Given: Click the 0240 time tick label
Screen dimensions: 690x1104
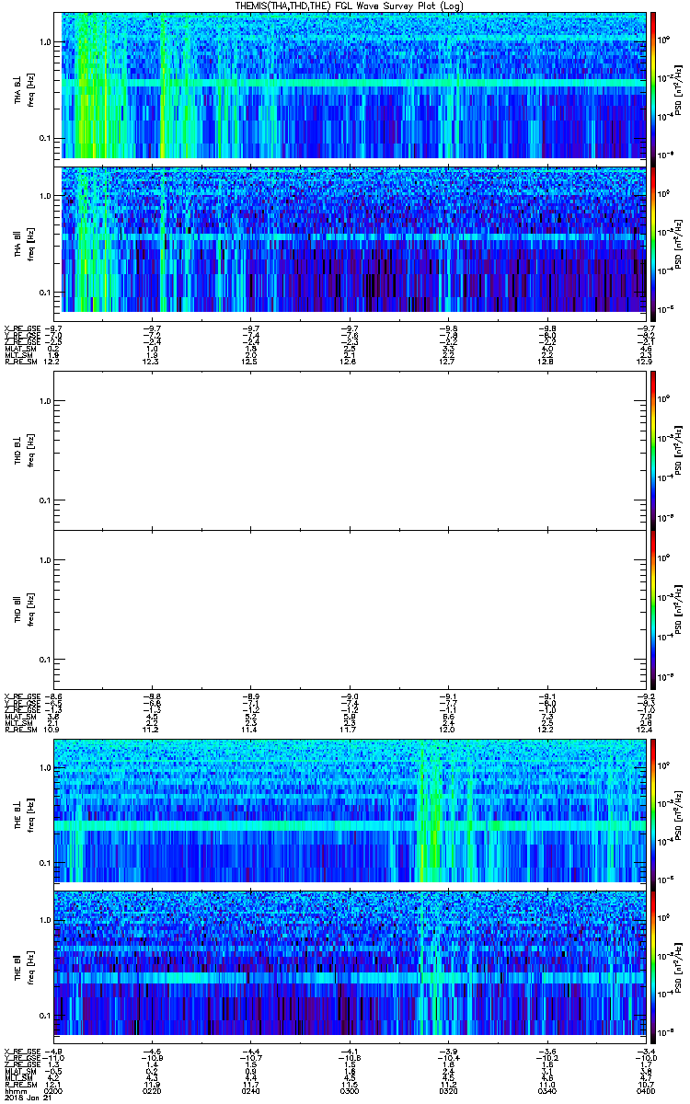Looking at the screenshot, I should 250,1090.
